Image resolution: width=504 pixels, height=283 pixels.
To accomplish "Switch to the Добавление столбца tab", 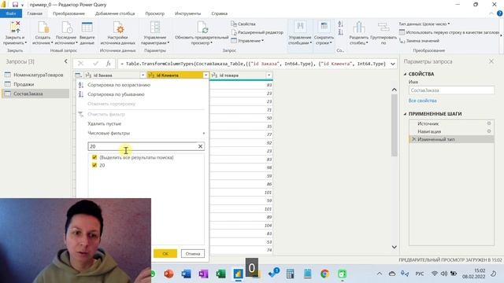I will click(115, 13).
